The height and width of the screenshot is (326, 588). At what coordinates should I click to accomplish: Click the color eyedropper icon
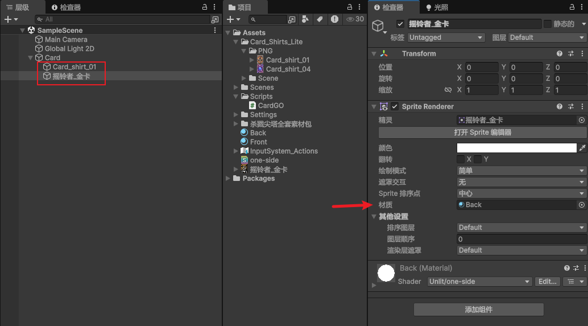point(582,148)
